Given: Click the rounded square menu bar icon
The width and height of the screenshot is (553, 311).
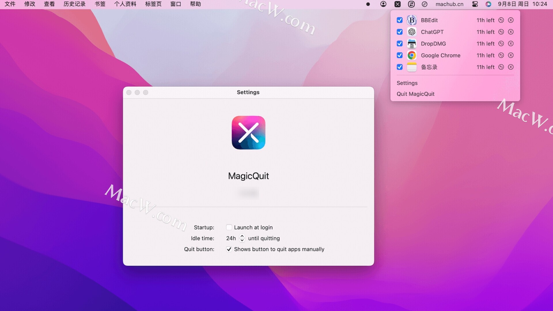Looking at the screenshot, I should coord(411,4).
